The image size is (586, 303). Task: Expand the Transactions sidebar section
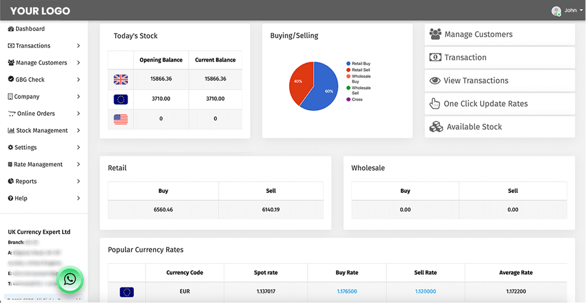(x=31, y=46)
